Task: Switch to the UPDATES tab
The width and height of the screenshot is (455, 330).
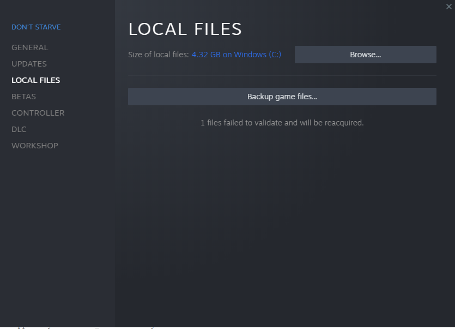Action: [x=29, y=64]
